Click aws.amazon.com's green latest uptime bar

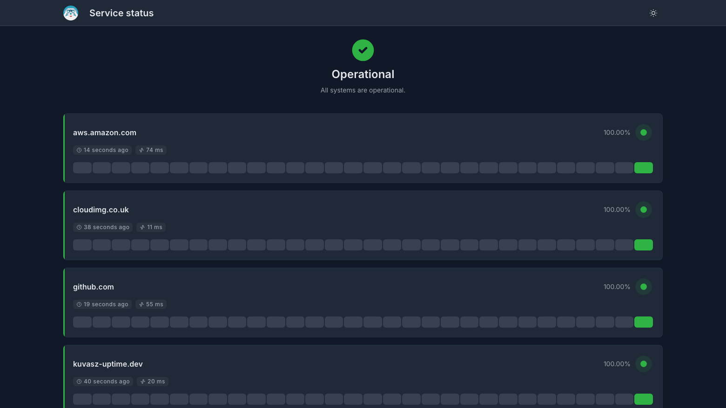click(644, 168)
